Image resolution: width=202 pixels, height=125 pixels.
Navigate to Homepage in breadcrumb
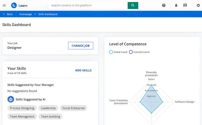pos(26,14)
